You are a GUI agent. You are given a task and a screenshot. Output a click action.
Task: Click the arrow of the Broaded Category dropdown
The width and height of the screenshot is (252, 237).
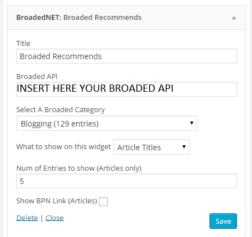(192, 123)
